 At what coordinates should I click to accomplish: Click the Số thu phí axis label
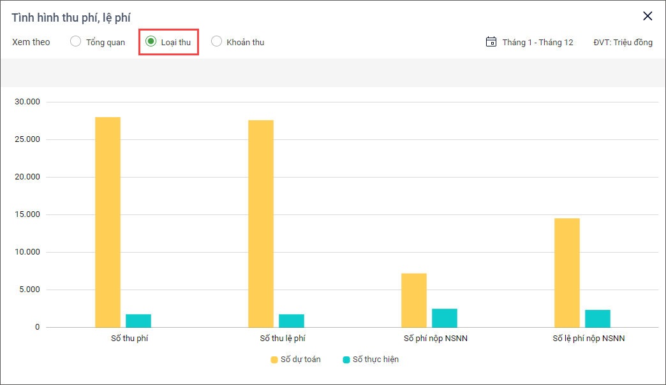(x=129, y=339)
